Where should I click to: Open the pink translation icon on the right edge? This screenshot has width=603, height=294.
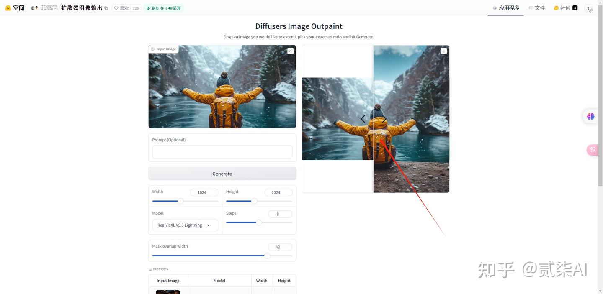coord(592,150)
